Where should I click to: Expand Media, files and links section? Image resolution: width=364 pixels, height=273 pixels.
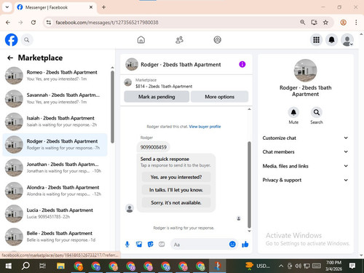pos(305,166)
